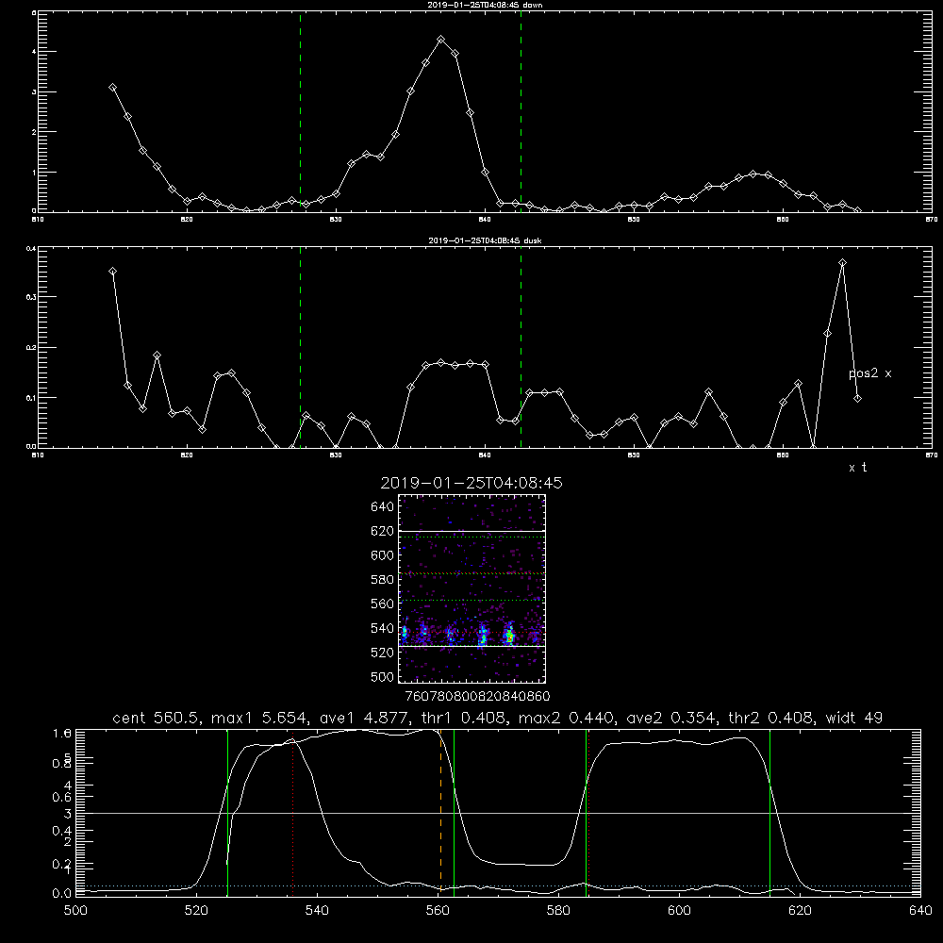Click the '540' y-axis label beside spectrogram

coord(383,628)
